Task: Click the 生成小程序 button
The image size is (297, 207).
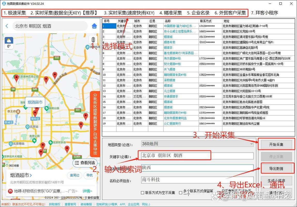Action: [x=276, y=181]
